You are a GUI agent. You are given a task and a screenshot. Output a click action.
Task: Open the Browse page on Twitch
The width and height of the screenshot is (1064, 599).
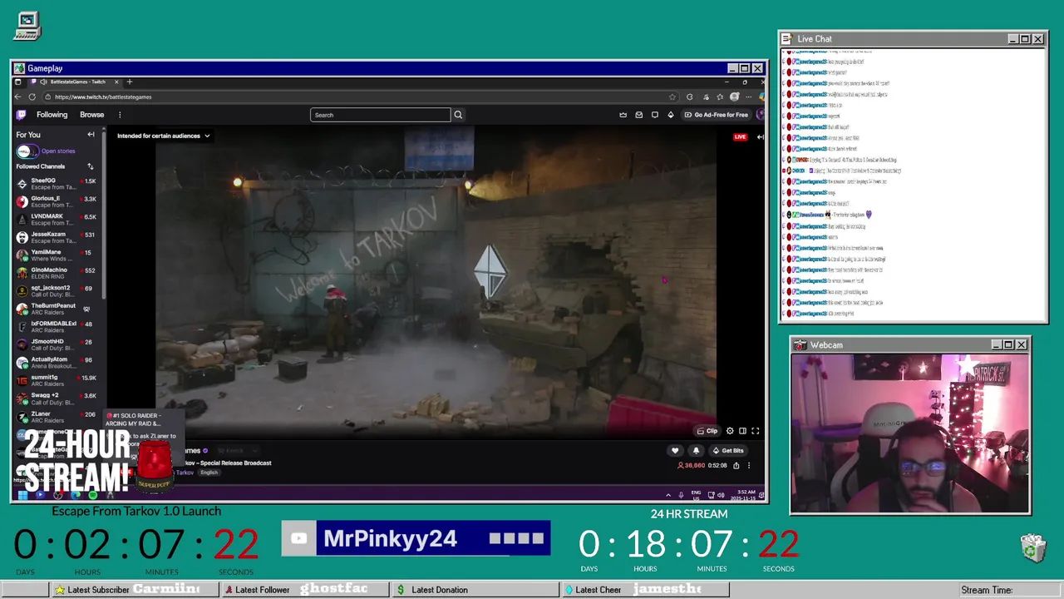[x=91, y=115]
